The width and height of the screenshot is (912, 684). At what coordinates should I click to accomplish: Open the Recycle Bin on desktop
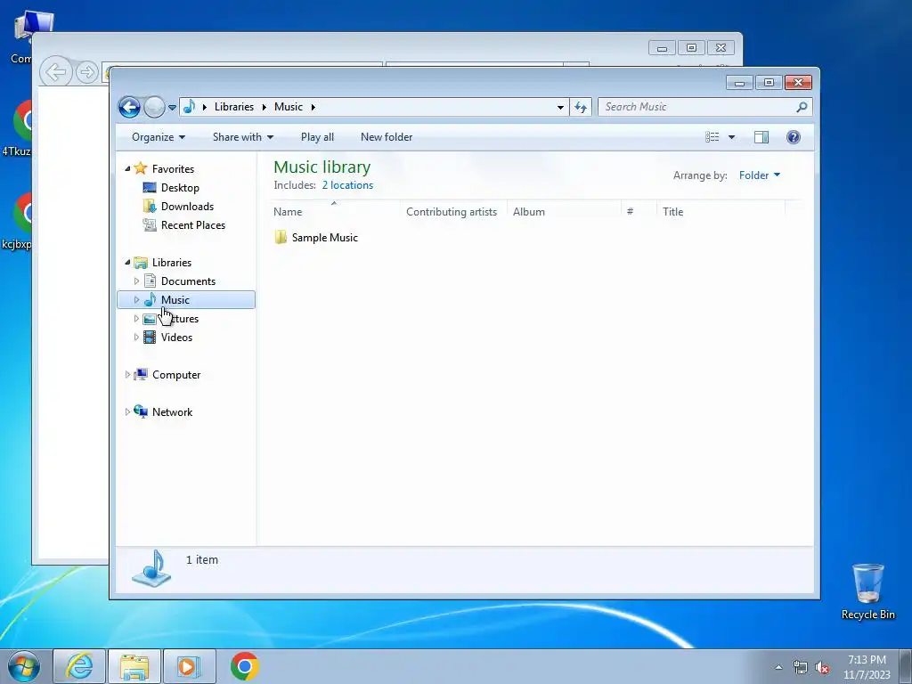tap(867, 591)
